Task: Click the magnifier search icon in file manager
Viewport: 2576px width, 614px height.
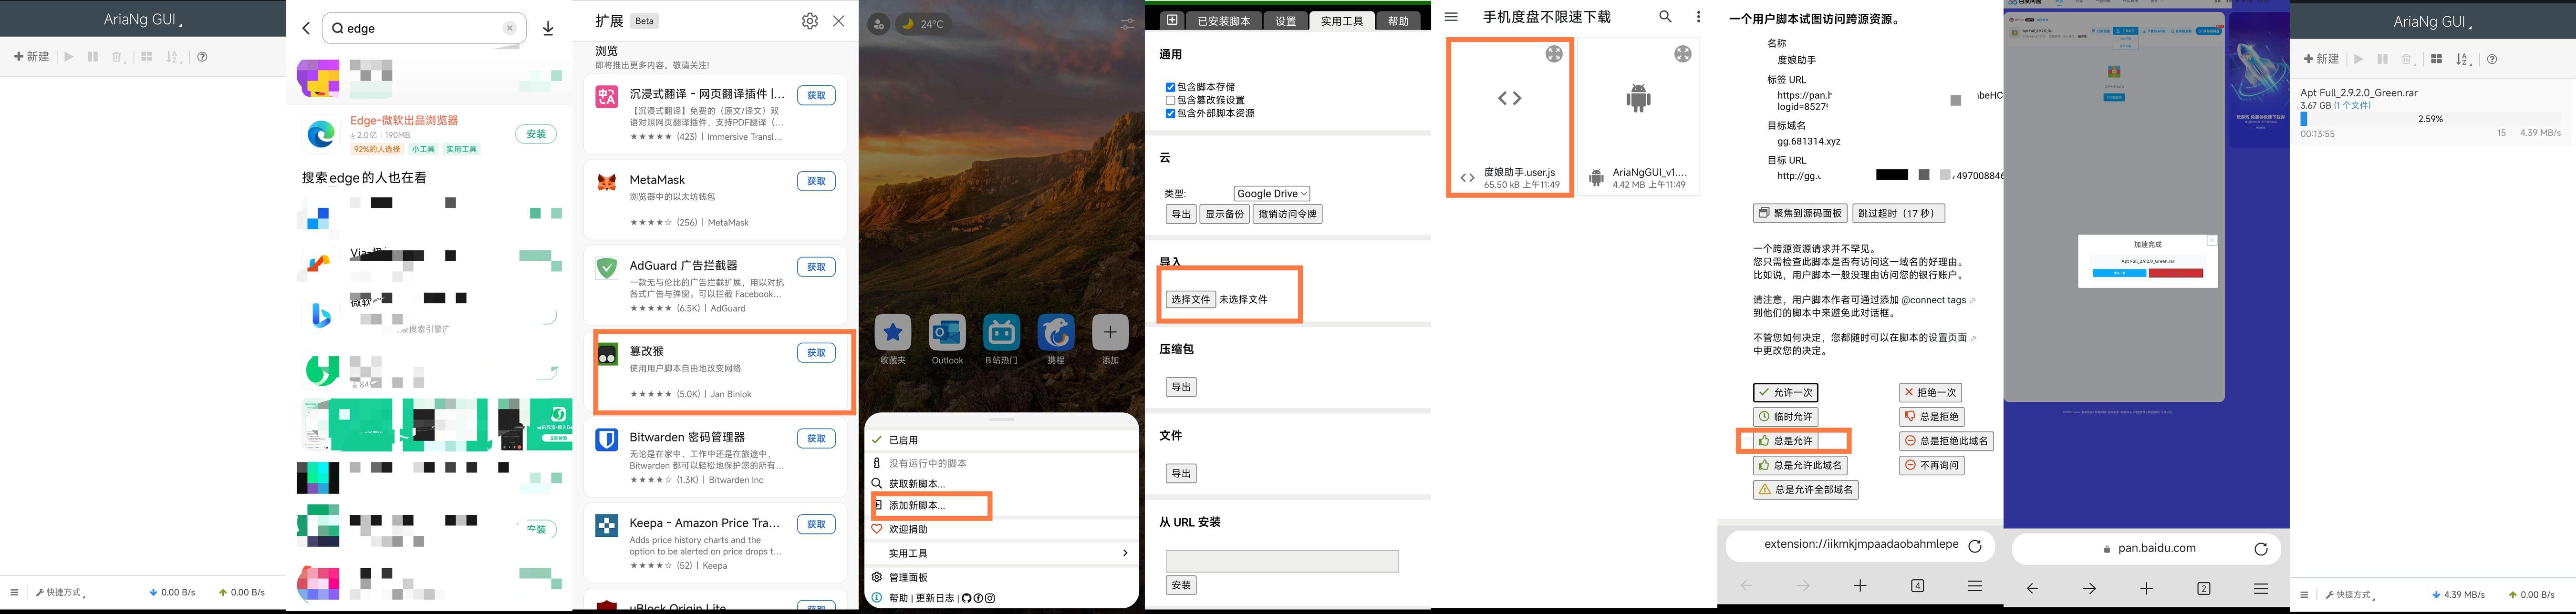Action: (1665, 17)
